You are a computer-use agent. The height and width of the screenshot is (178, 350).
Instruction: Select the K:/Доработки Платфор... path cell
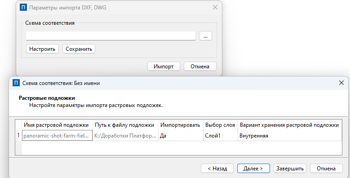125,136
